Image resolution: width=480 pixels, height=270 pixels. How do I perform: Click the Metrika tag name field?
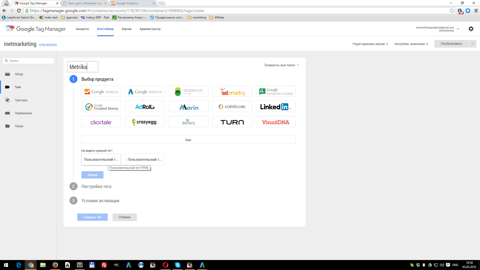point(83,67)
